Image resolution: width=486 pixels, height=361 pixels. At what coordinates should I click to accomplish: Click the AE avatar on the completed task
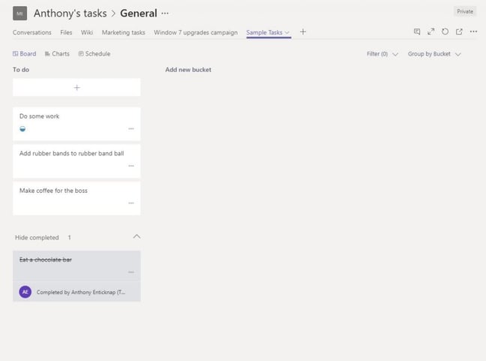25,292
